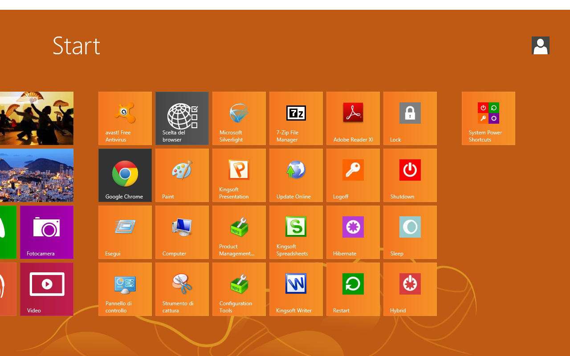The height and width of the screenshot is (356, 570).
Task: Open the dancers silhouette photo tile
Action: tap(37, 118)
